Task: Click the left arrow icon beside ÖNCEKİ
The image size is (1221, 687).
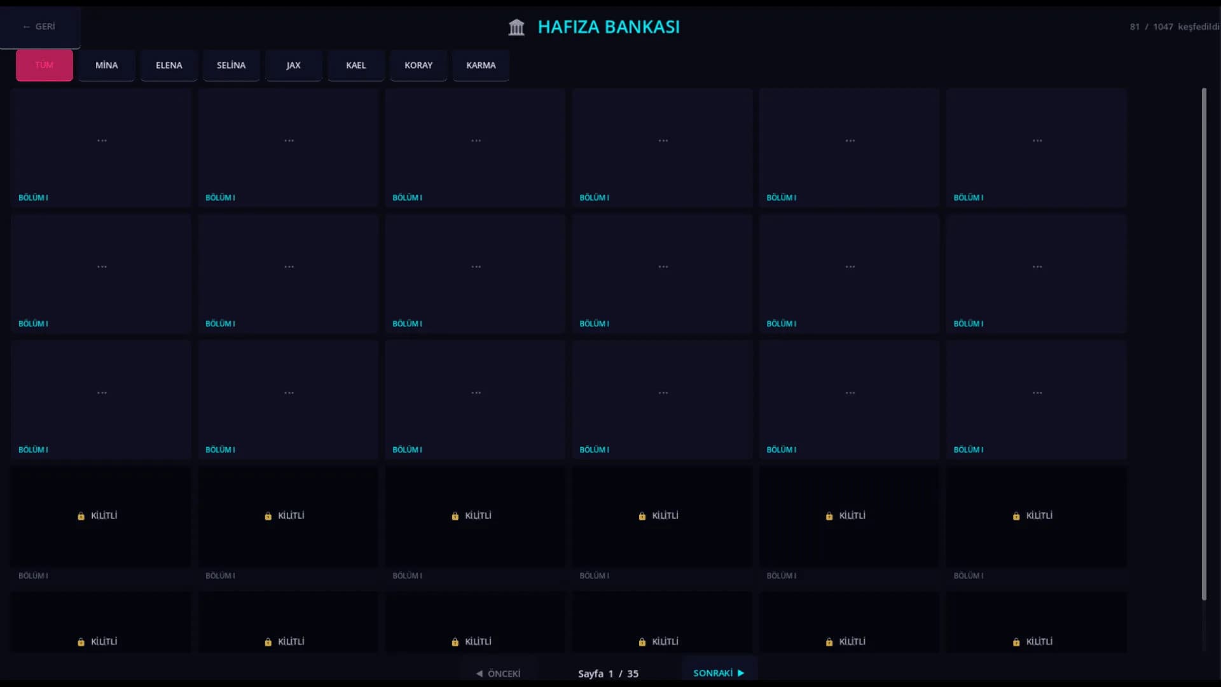Action: pos(479,673)
